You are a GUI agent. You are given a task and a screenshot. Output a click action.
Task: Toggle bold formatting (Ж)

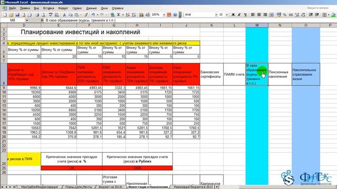pos(233,15)
